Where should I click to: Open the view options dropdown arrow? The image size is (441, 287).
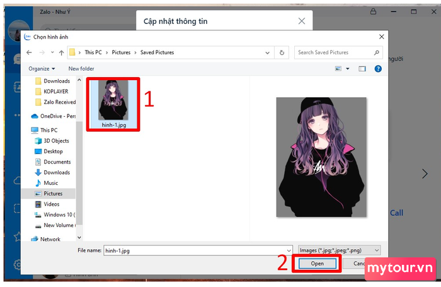point(348,69)
